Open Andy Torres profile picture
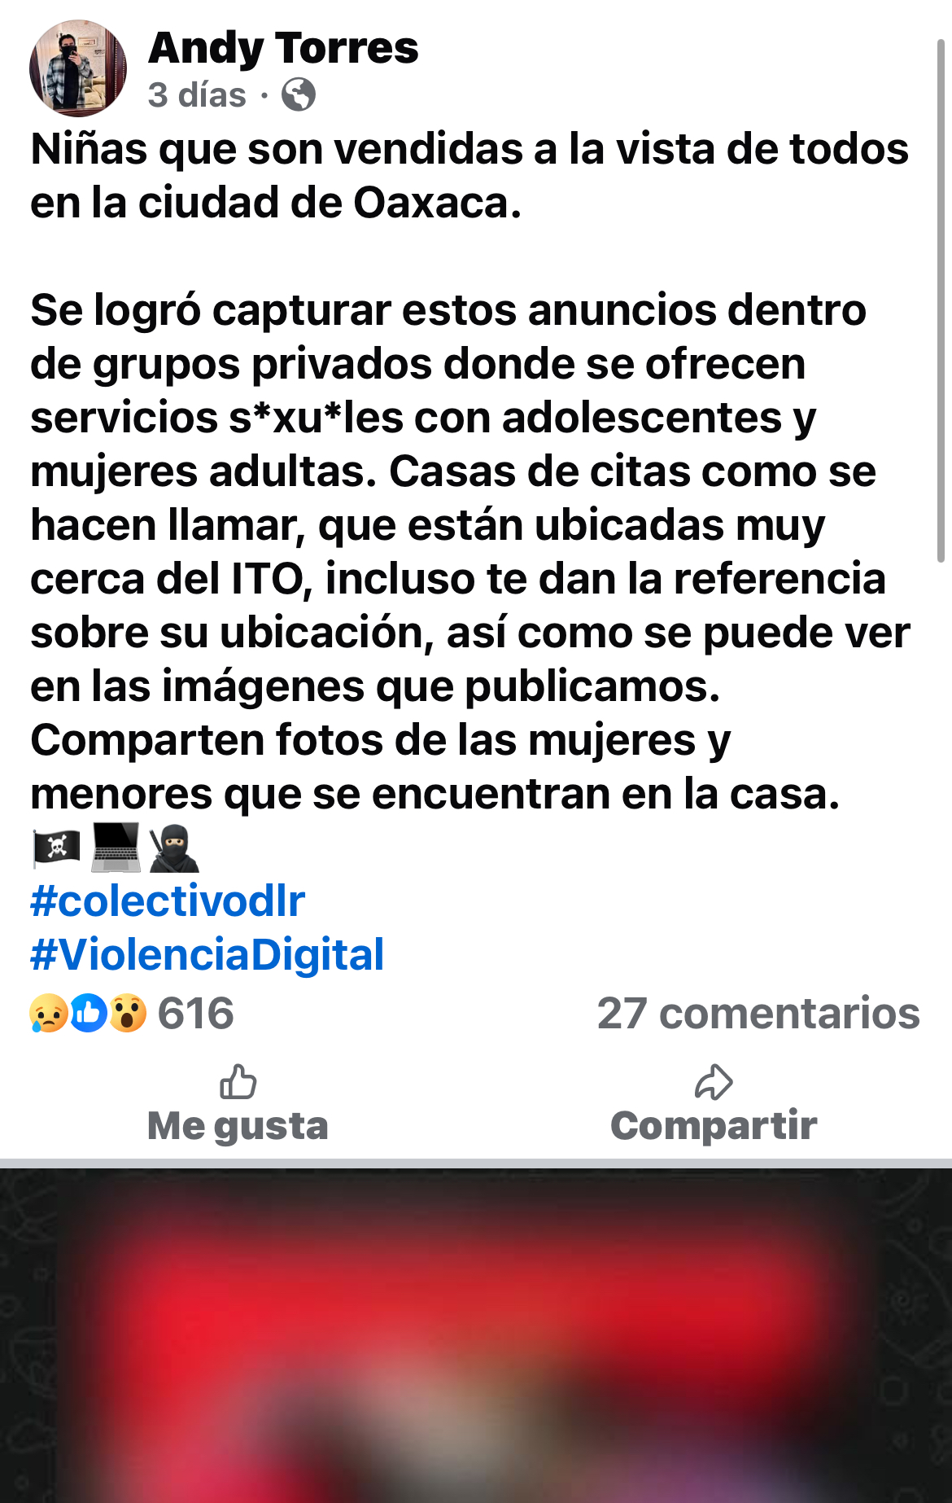The height and width of the screenshot is (1503, 952). pos(78,69)
